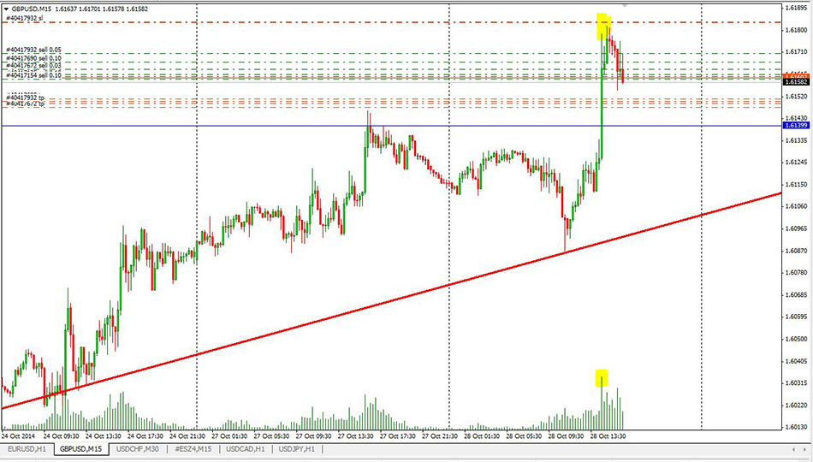Click the one-click trading arrow beside GBPUSD,M15
Screen dimensions: 813x462
7,7
